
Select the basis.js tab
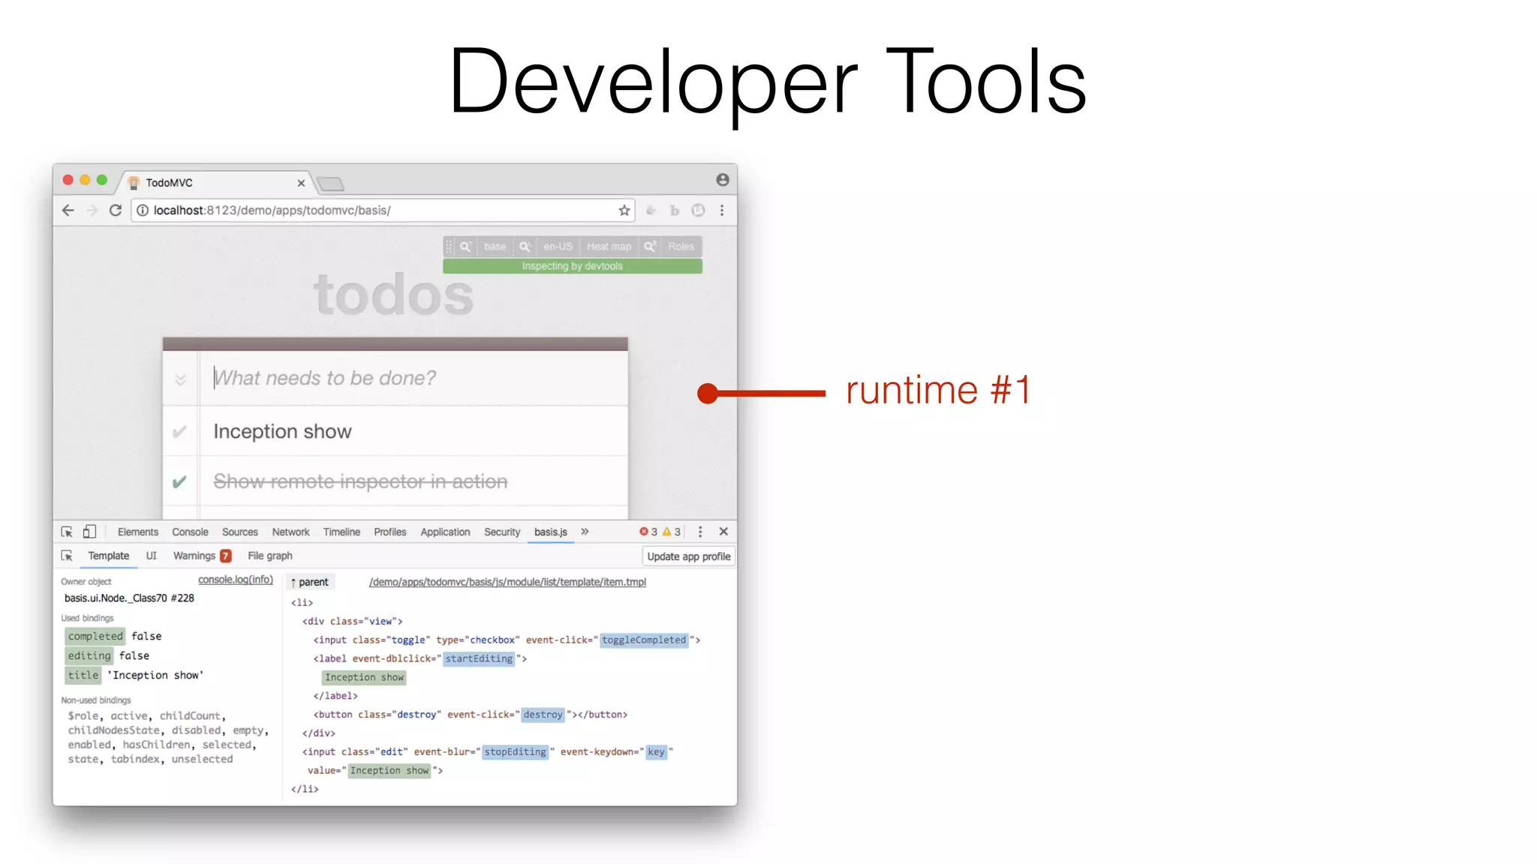551,532
